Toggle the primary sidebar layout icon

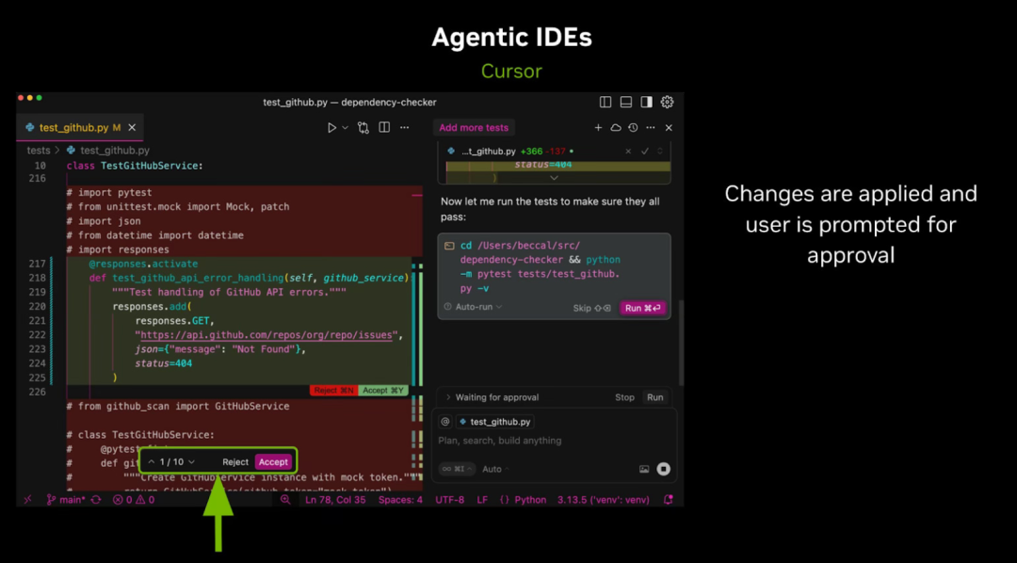click(605, 102)
